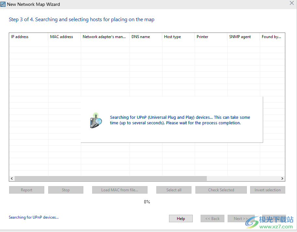
Task: Click the Invert selection button
Action: tap(267, 190)
